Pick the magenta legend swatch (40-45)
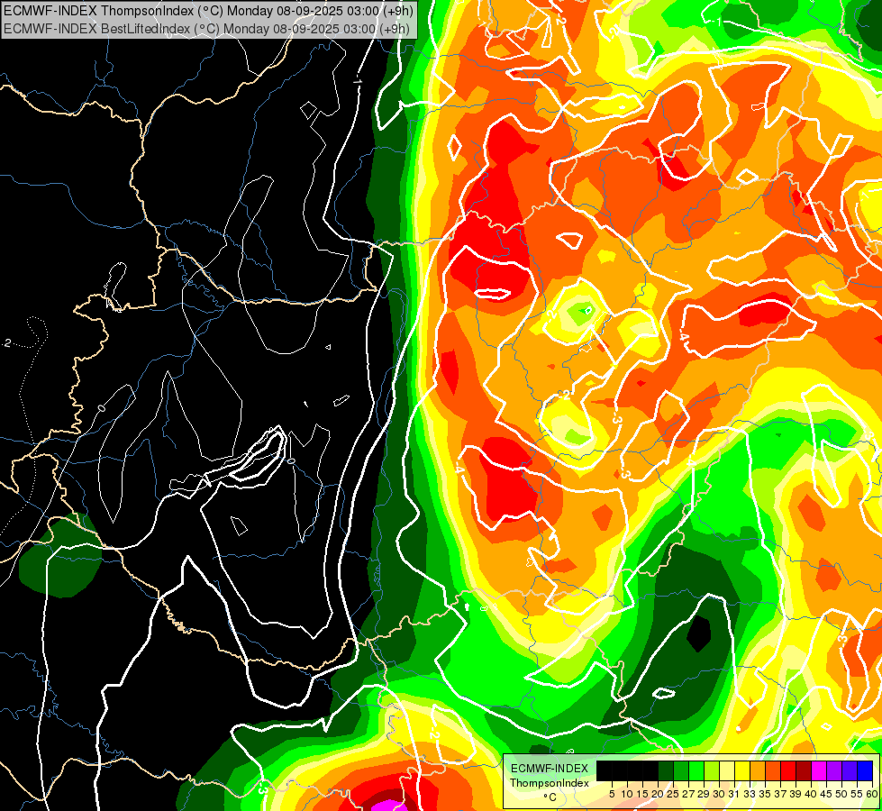Screen dimensions: 882x811 point(818,770)
